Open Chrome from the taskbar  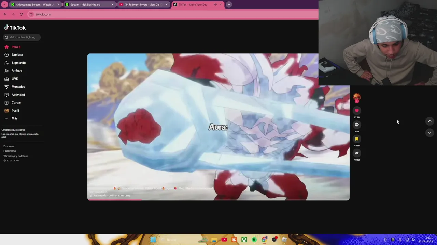click(x=264, y=240)
